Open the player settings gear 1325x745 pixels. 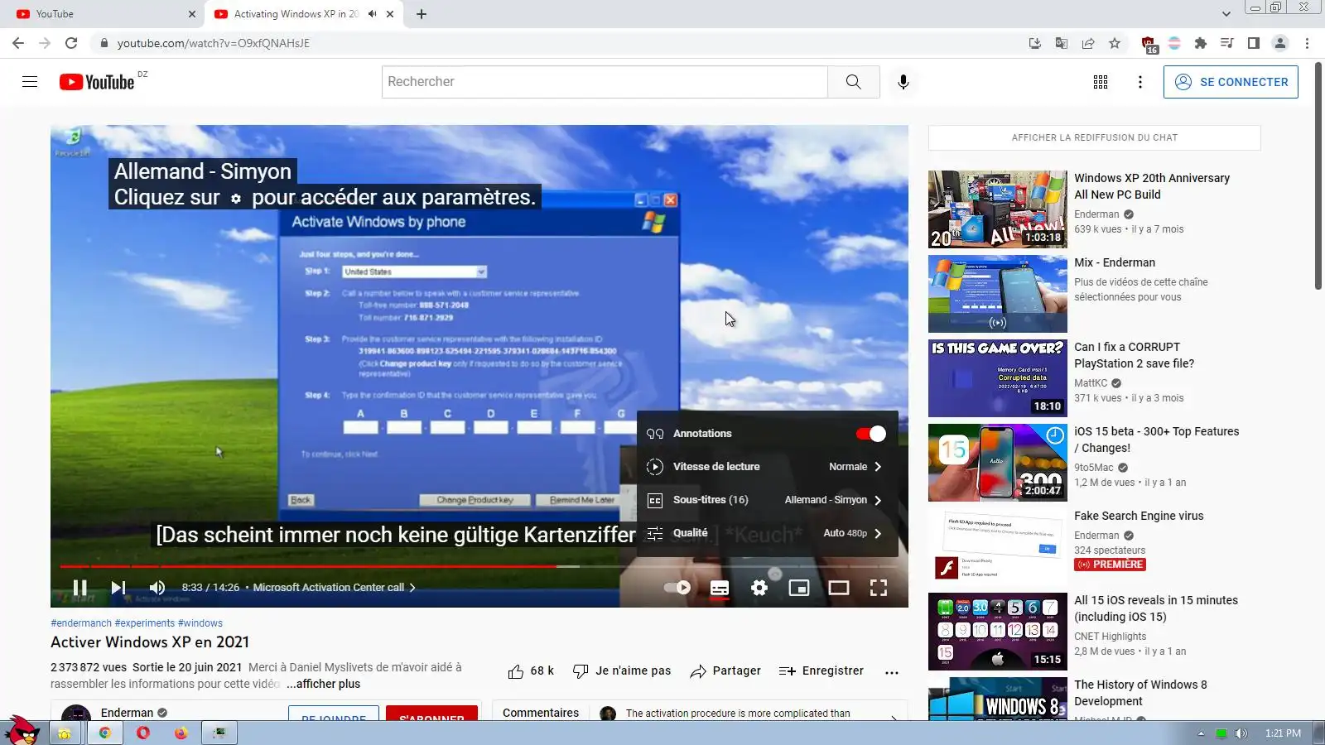[x=759, y=588]
